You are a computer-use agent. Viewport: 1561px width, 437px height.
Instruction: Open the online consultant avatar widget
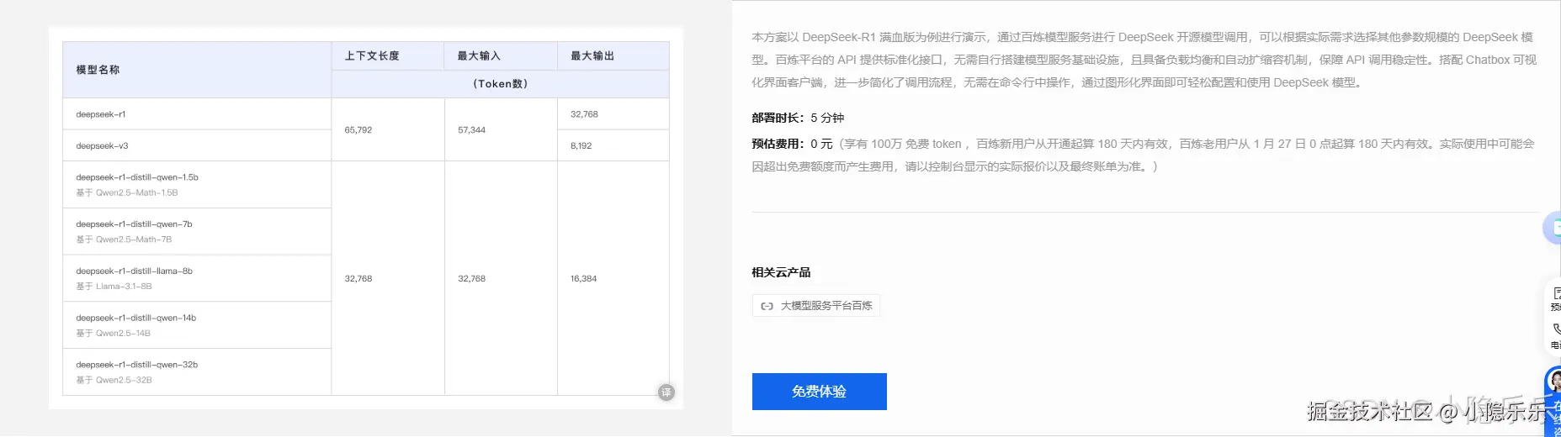1554,381
